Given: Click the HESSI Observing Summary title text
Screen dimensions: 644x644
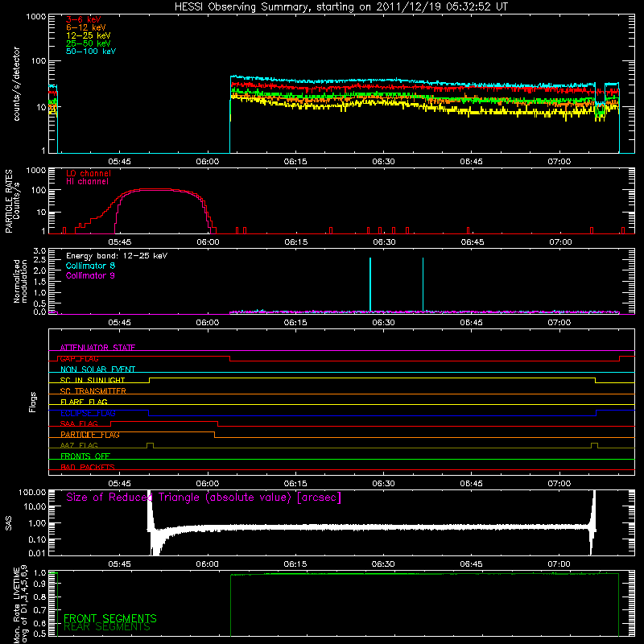Looking at the screenshot, I should [x=341, y=7].
